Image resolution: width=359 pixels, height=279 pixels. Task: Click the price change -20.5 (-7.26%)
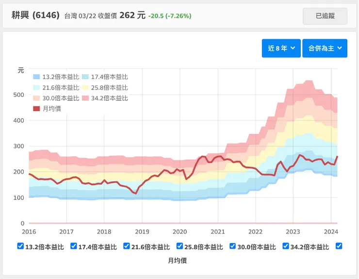click(170, 16)
